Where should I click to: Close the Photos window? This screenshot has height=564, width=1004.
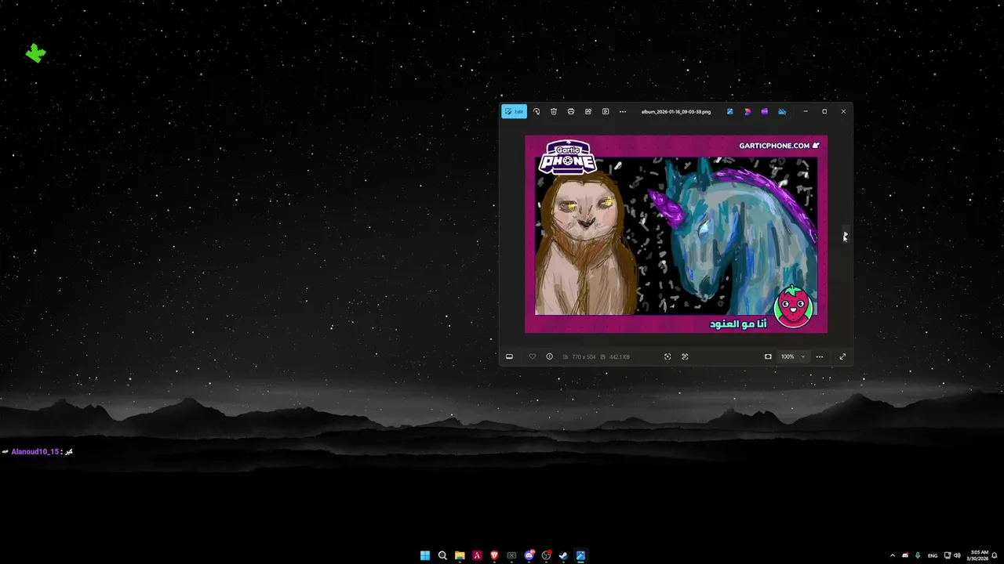[843, 111]
